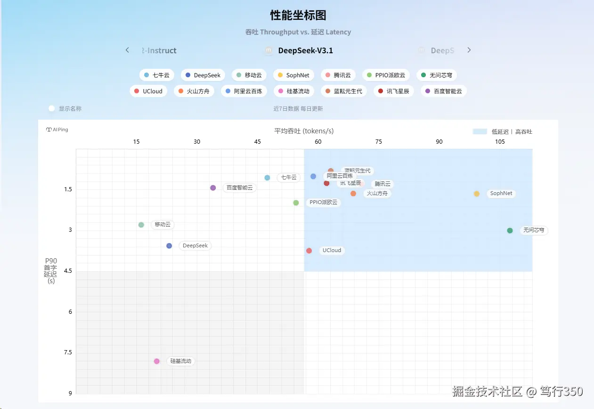Image resolution: width=594 pixels, height=409 pixels.
Task: Click the 百度智能云 purple data point
Action: (213, 188)
